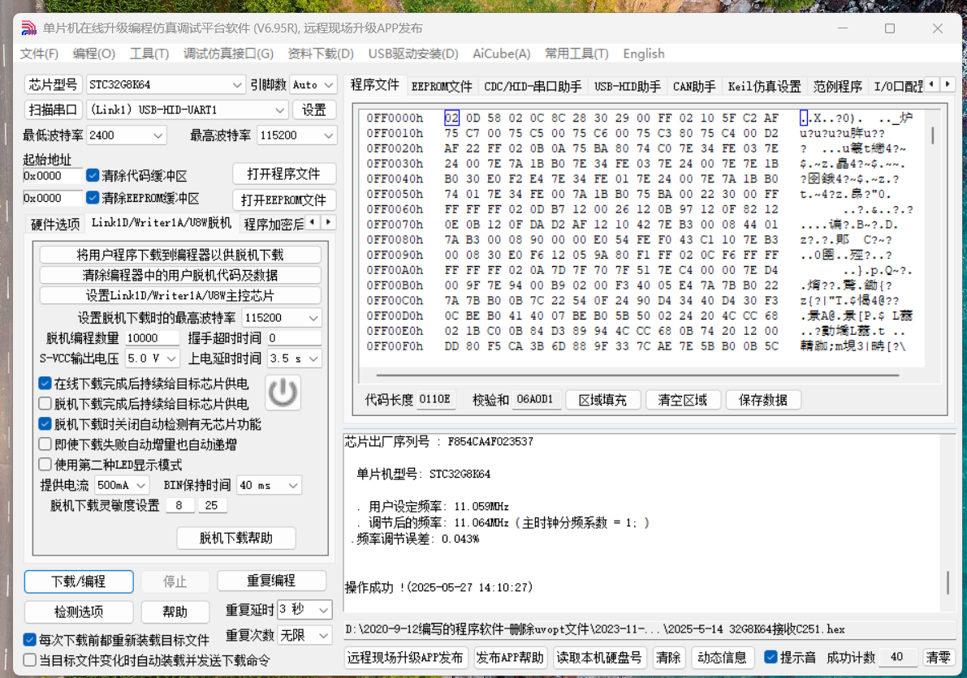Switch to USB-HID助手 tab
The height and width of the screenshot is (678, 967).
[x=627, y=86]
